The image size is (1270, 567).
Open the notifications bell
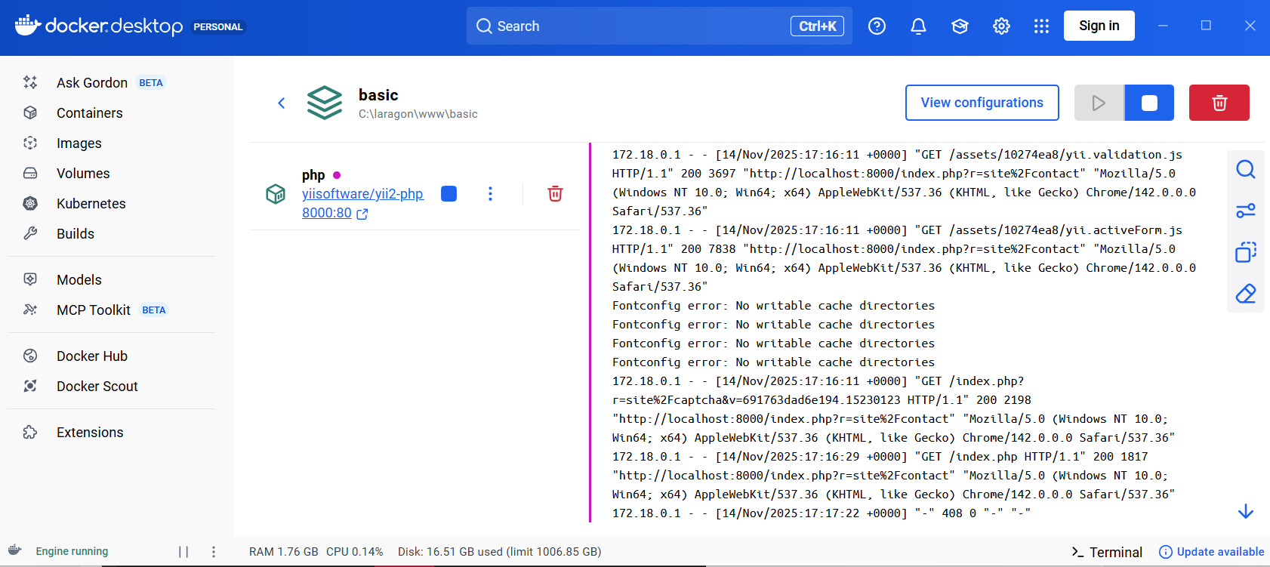[918, 26]
